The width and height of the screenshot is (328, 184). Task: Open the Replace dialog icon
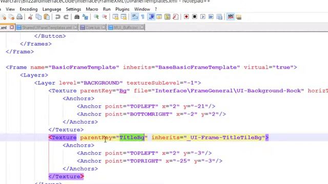(x=85, y=17)
